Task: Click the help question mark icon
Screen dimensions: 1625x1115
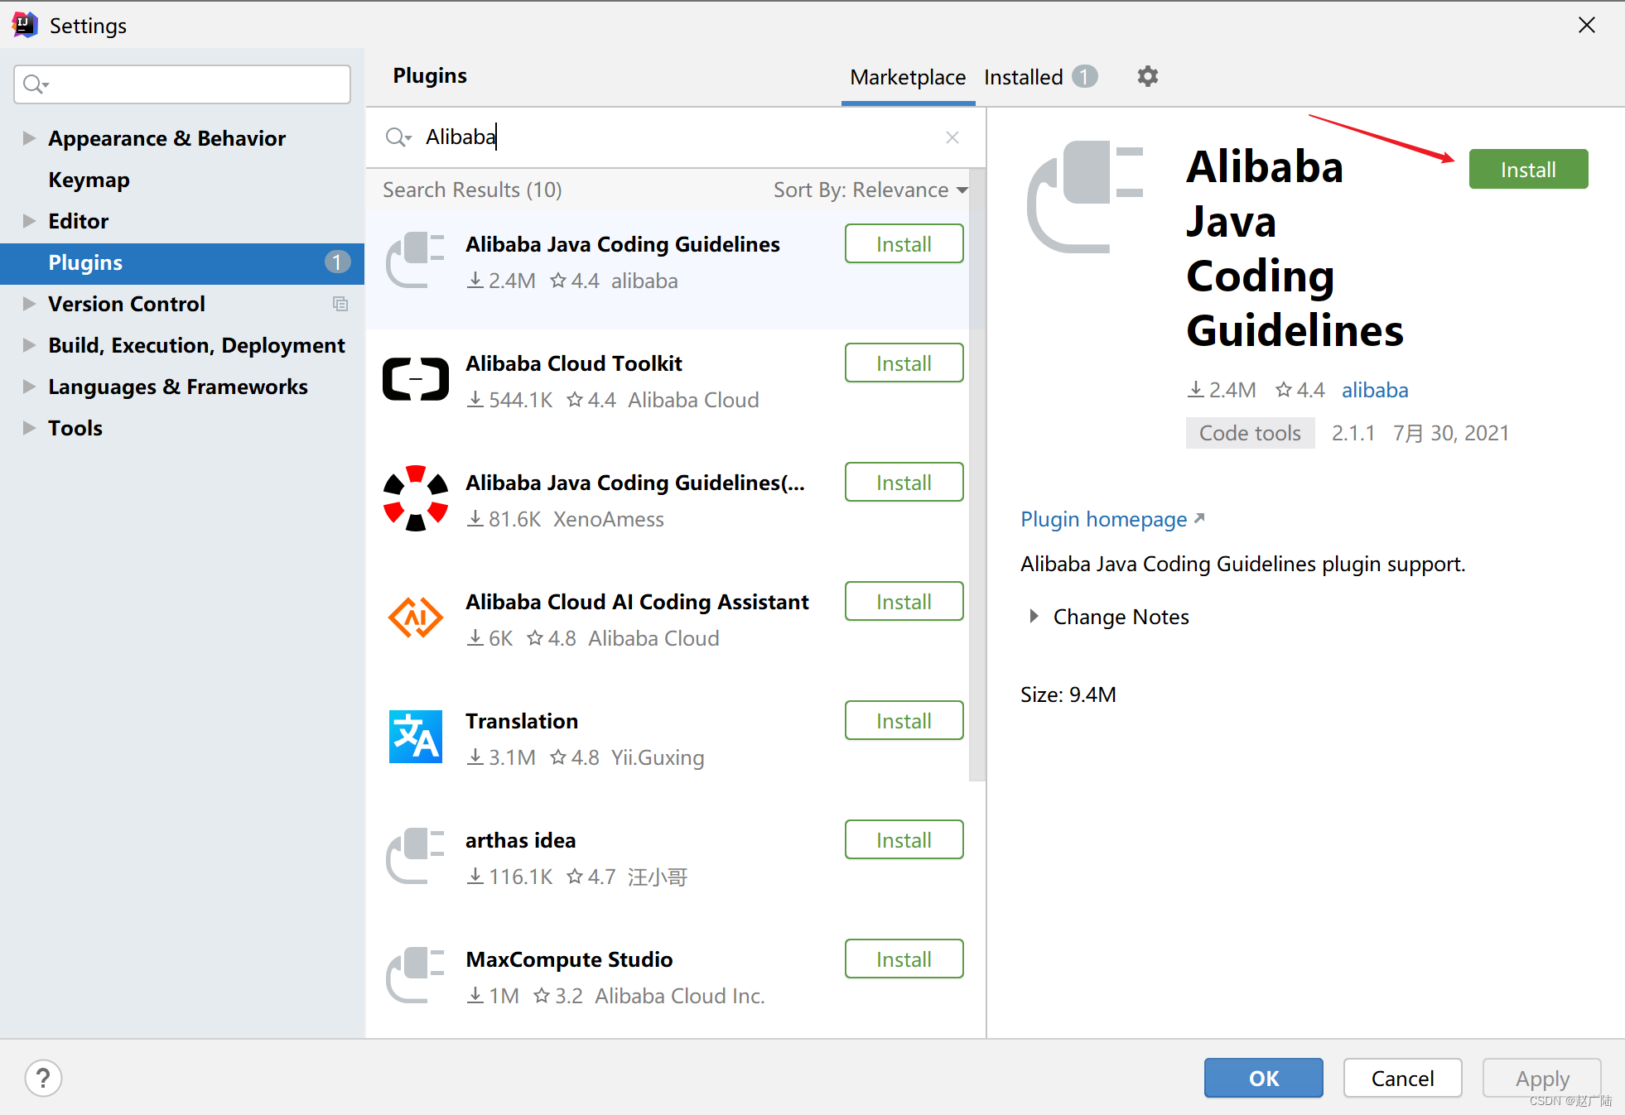Action: (x=43, y=1078)
